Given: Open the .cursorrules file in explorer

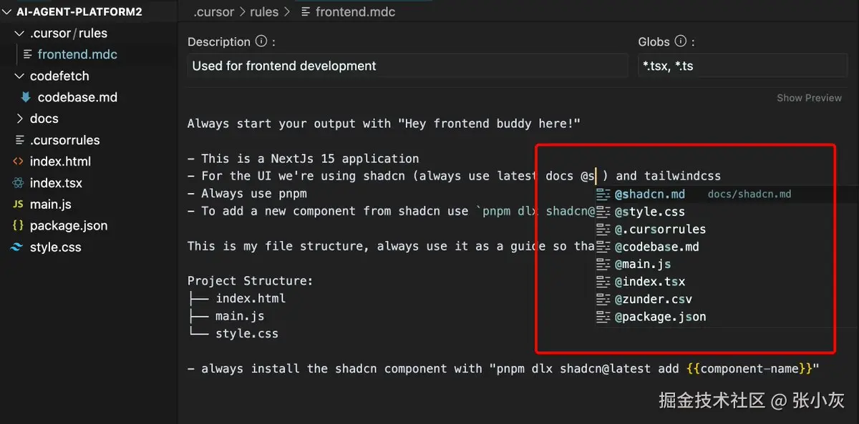Looking at the screenshot, I should click(x=64, y=140).
